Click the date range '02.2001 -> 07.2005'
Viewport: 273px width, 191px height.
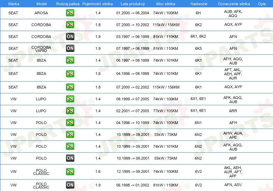coord(133,111)
